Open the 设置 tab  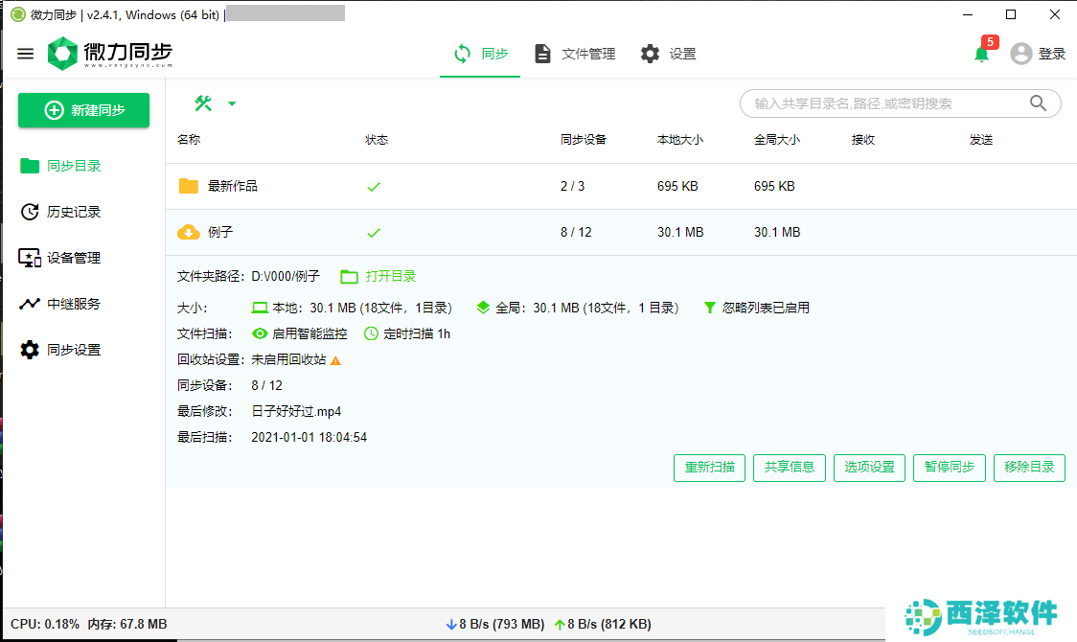(668, 54)
